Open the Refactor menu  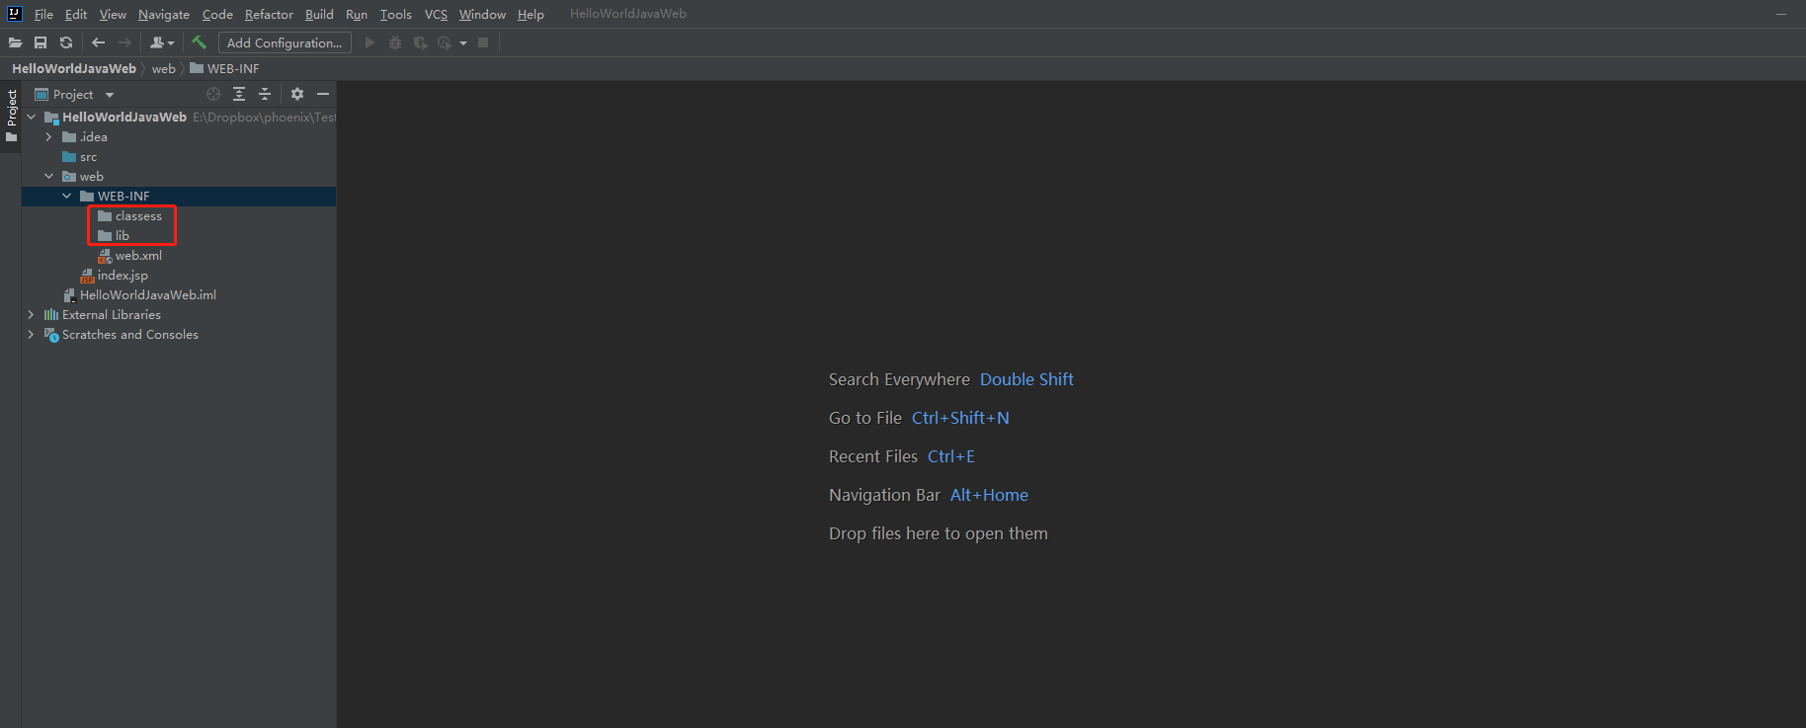tap(269, 14)
